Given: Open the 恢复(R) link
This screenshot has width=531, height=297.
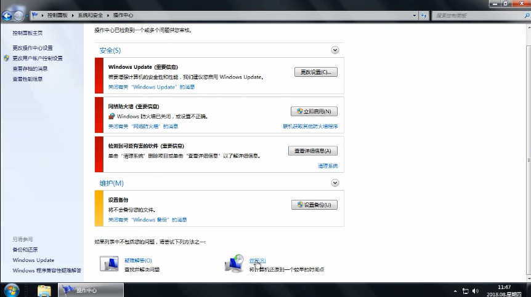Looking at the screenshot, I should 257,261.
